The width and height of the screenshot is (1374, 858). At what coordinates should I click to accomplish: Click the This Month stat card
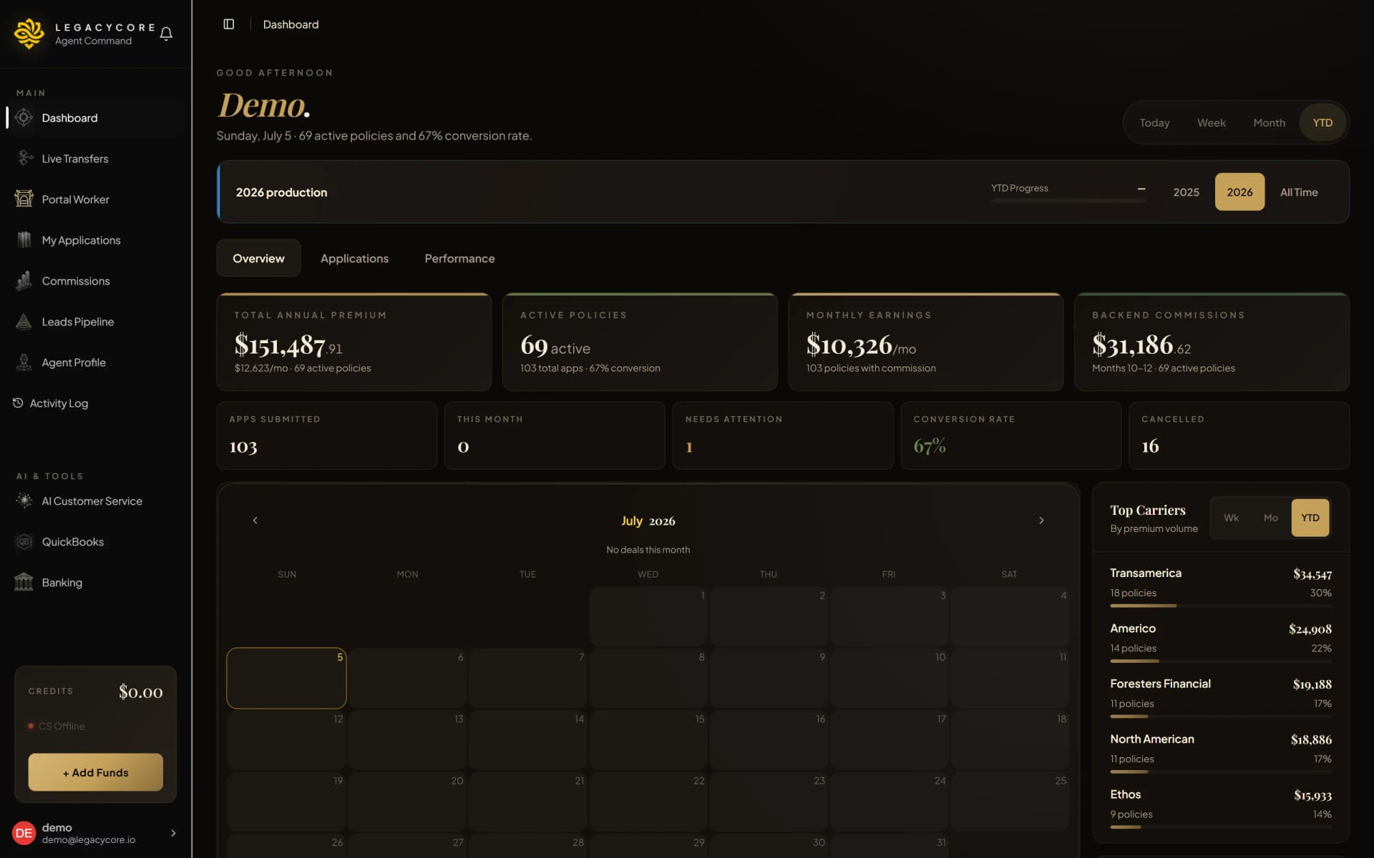555,435
